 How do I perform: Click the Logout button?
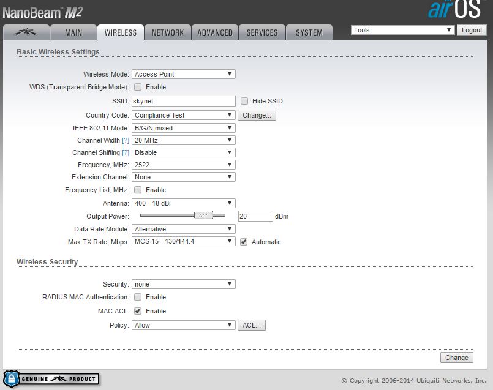(472, 30)
